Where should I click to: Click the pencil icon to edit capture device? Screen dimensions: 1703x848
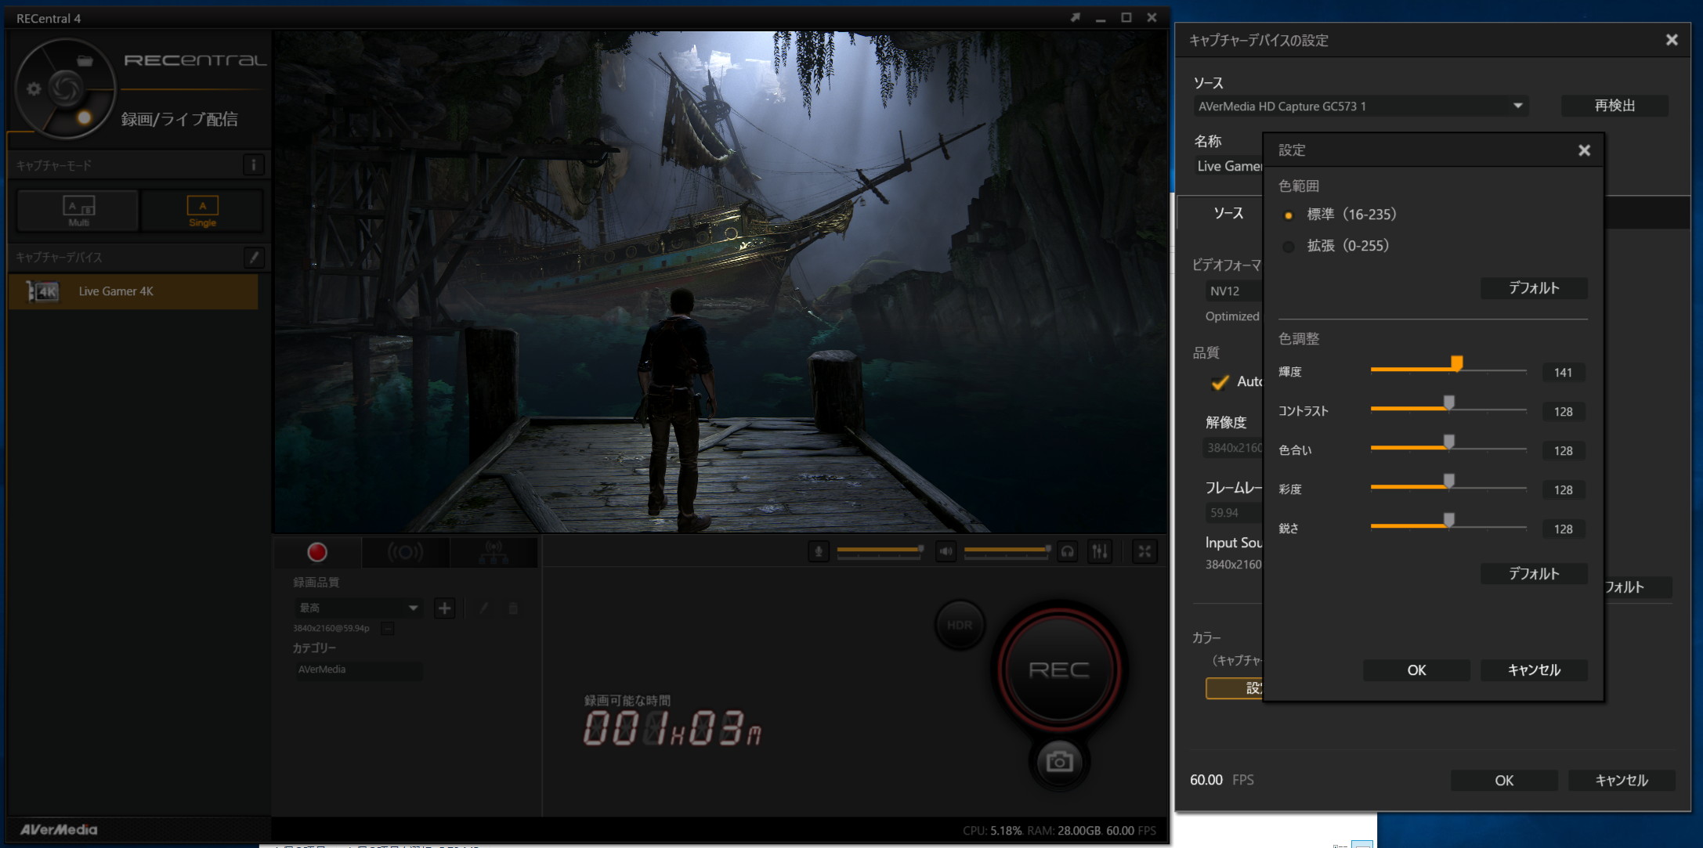254,257
